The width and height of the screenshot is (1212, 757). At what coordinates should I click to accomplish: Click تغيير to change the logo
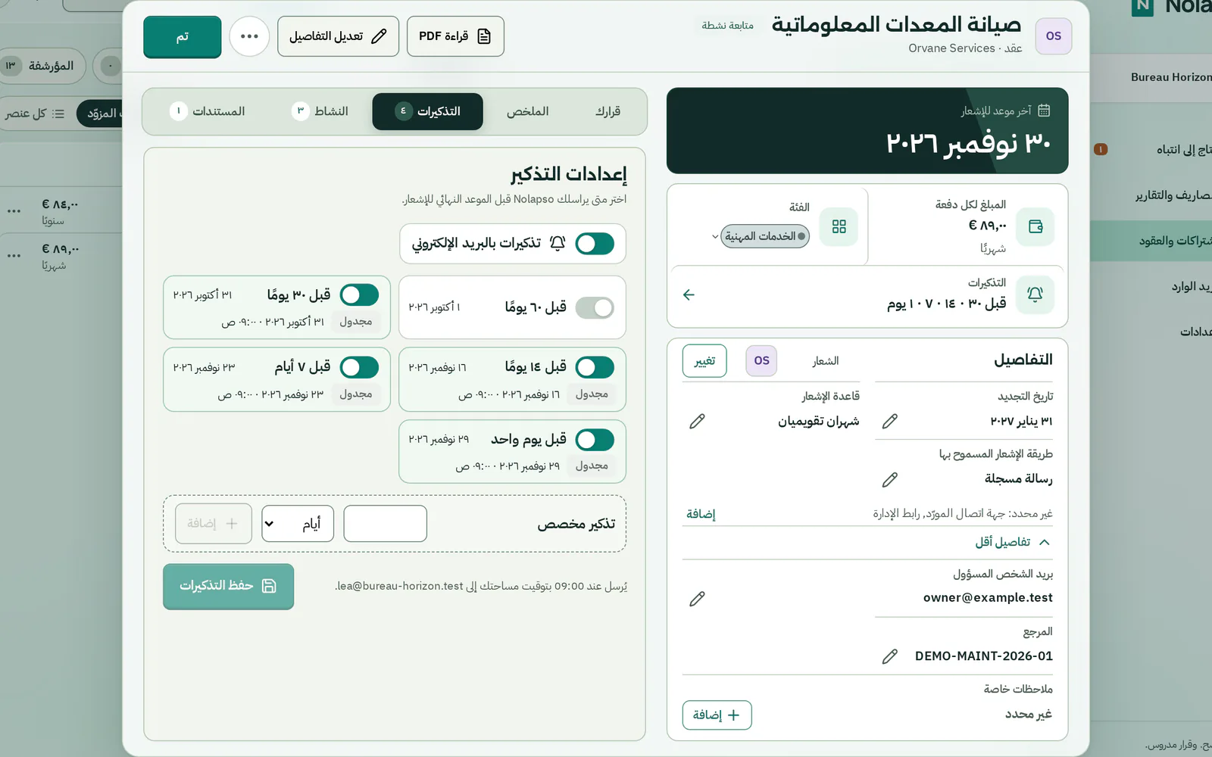click(x=704, y=361)
